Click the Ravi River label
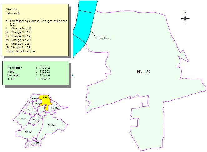The height and width of the screenshot is (152, 207). click(104, 38)
